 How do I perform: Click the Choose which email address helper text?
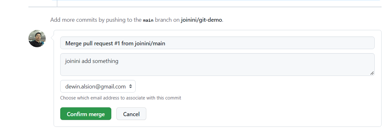click(x=121, y=98)
